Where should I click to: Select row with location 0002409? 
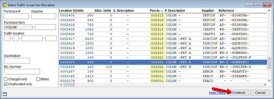pos(163,34)
